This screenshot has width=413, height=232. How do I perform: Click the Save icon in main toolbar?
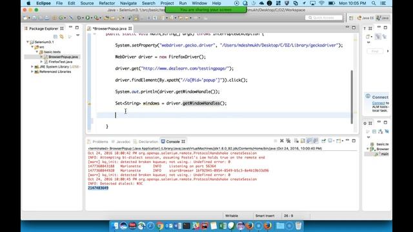[34, 18]
